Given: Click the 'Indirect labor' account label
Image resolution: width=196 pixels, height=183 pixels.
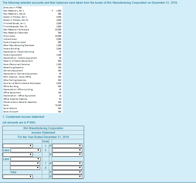Looking at the screenshot, I should coord(10,39).
